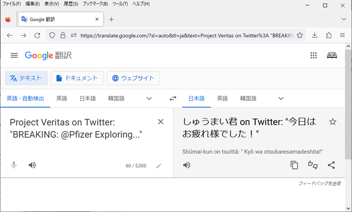The width and height of the screenshot is (352, 212).
Task: Click the page scrollbar down arrow
Action: click(348, 208)
